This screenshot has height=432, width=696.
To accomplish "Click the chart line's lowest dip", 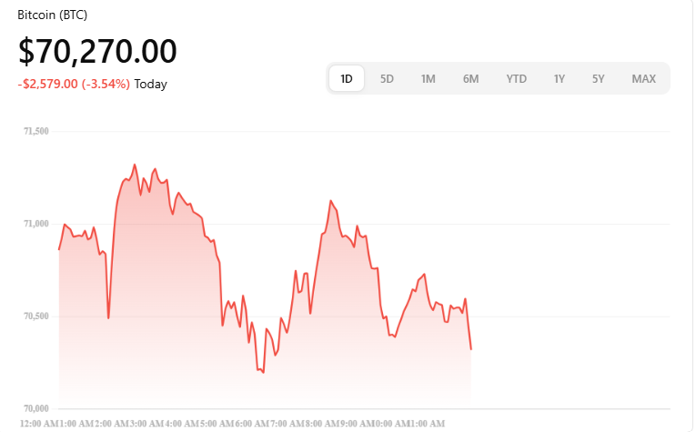I will tap(263, 373).
